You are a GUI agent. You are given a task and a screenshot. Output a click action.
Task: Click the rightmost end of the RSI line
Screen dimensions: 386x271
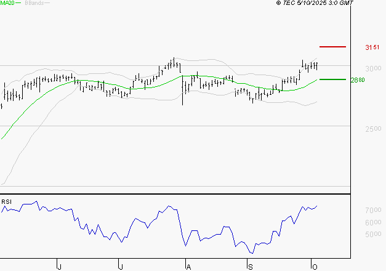point(318,206)
